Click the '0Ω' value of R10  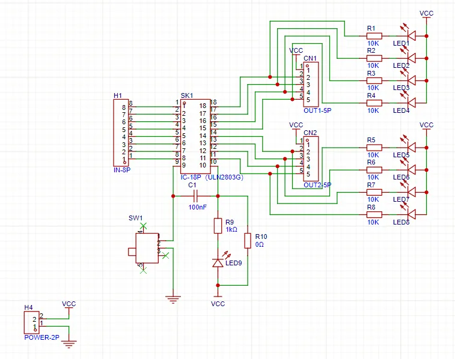[260, 244]
